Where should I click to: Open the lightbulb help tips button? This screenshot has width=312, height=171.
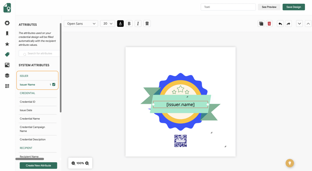coord(290,163)
